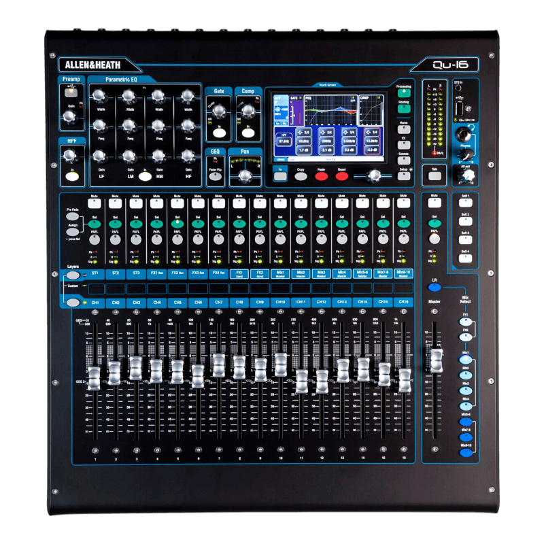Screen dimensions: 544x544
Task: Click the Comp threshold knob
Action: click(x=248, y=111)
